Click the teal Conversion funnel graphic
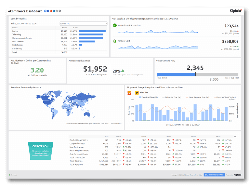 pyautogui.click(x=41, y=151)
